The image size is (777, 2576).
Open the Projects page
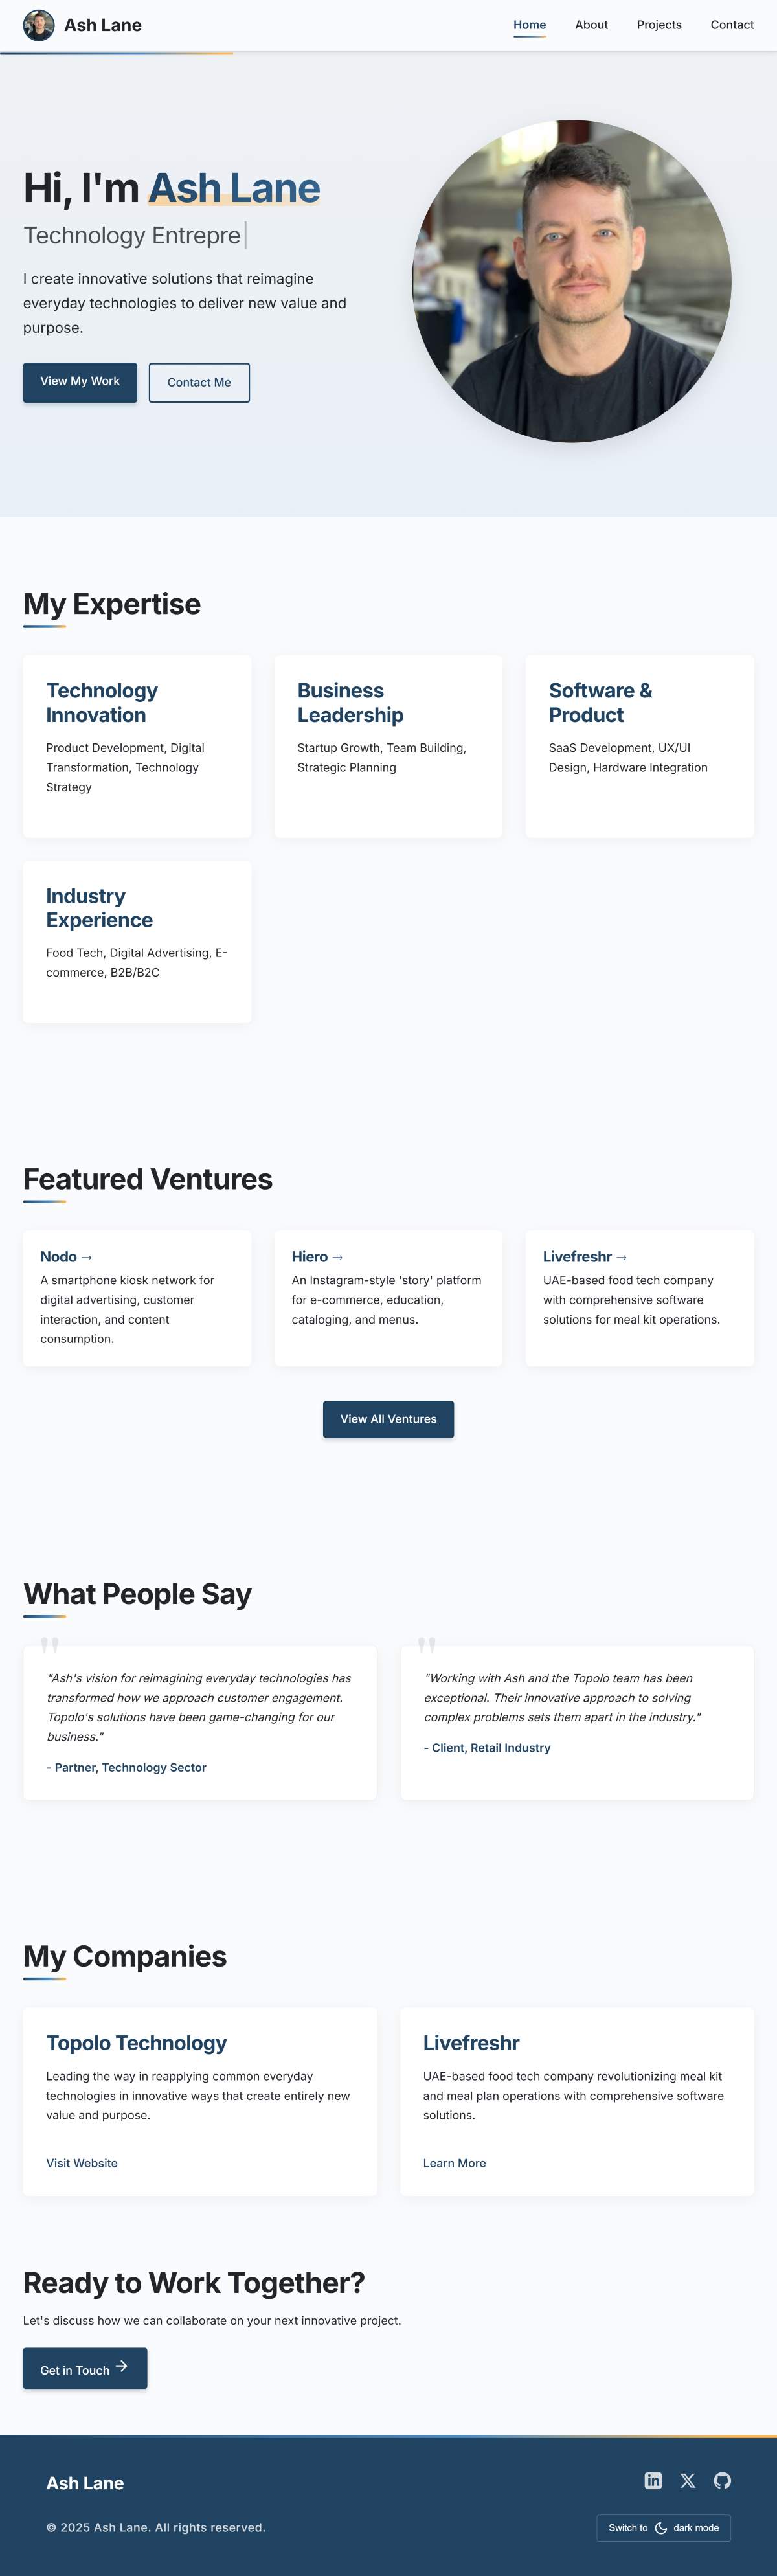coord(659,25)
